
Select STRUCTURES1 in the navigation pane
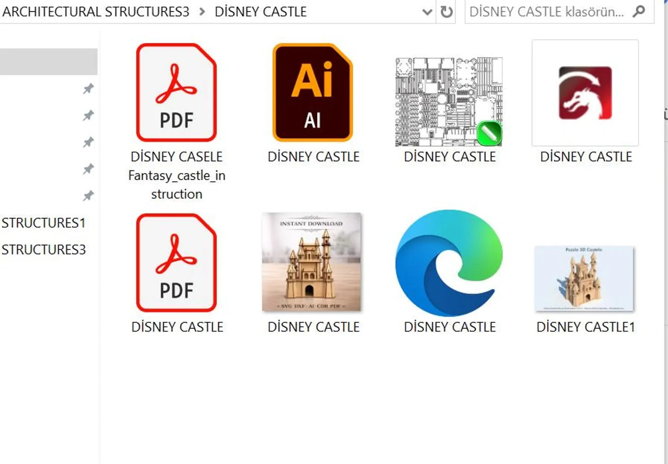coord(43,223)
